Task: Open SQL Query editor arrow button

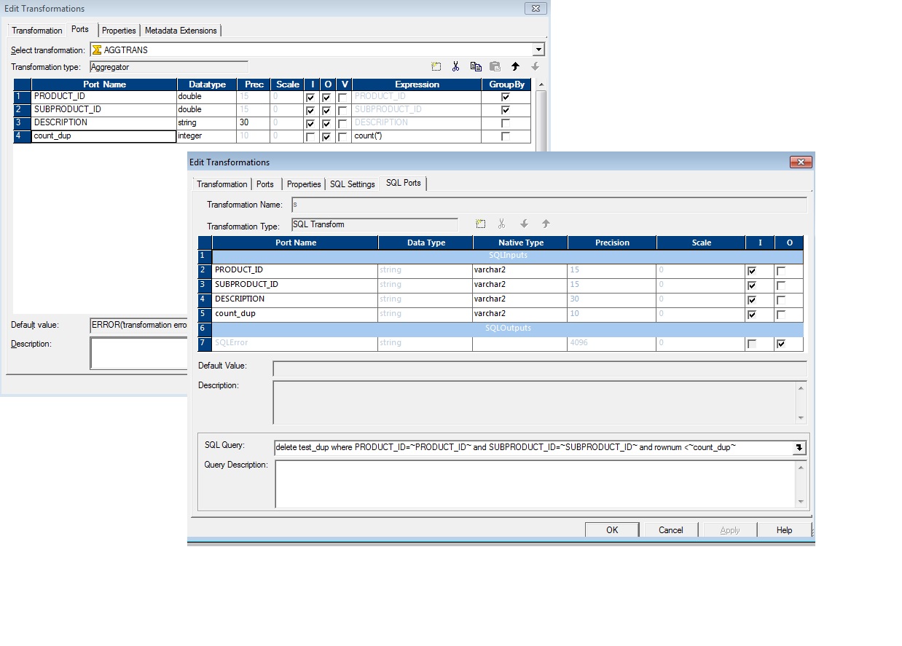Action: tap(799, 448)
